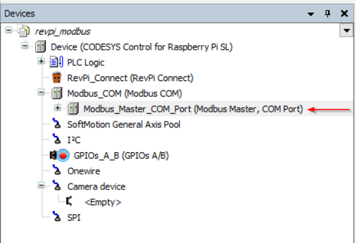Click the Camera device empty slot icon
This screenshot has width=356, height=243.
pyautogui.click(x=69, y=202)
